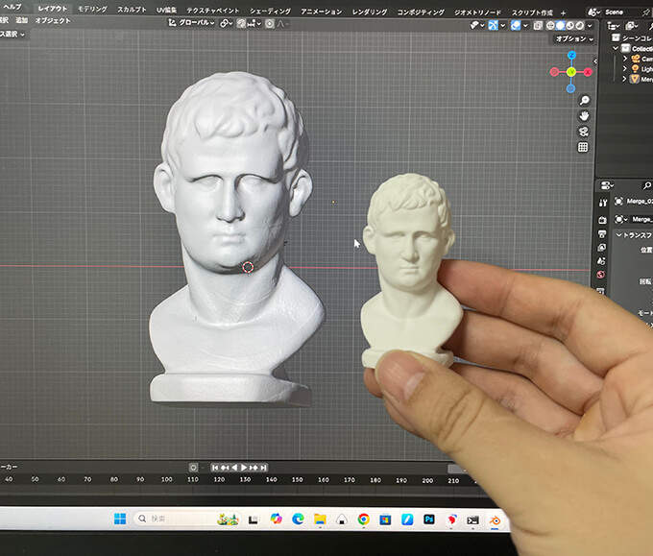Open the Render properties tab icon

tap(601, 219)
